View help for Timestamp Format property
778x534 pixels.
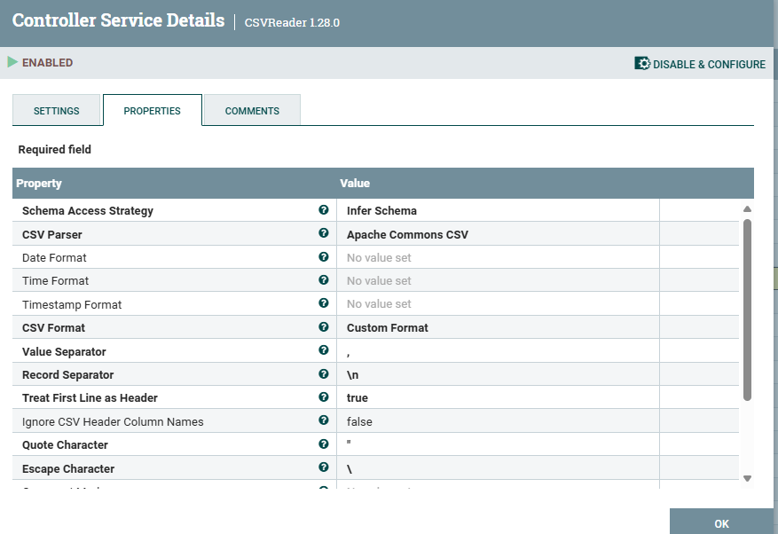324,303
